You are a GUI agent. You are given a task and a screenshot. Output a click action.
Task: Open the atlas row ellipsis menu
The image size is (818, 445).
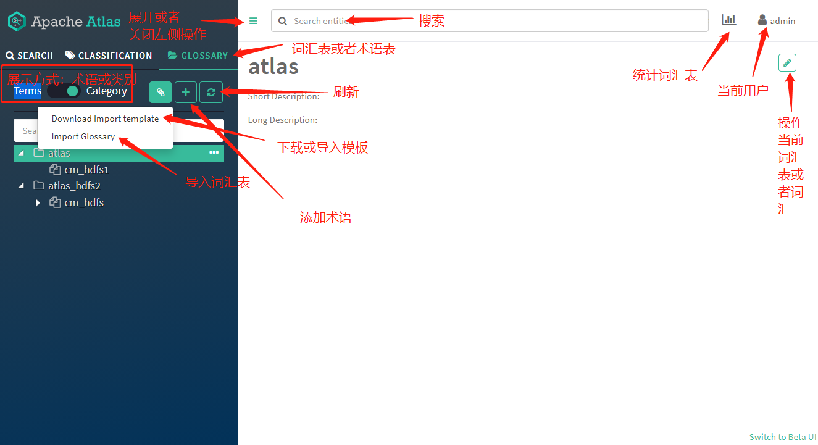[214, 152]
